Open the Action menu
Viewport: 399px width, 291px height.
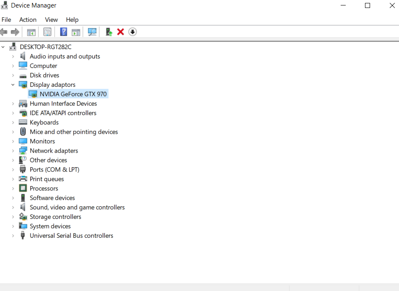tap(28, 20)
